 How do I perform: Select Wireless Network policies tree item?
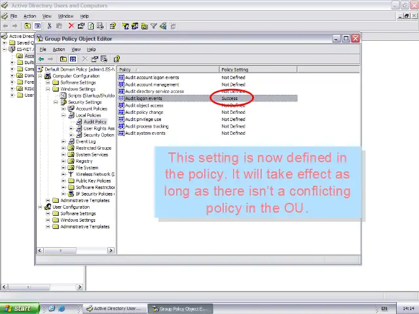coord(95,174)
